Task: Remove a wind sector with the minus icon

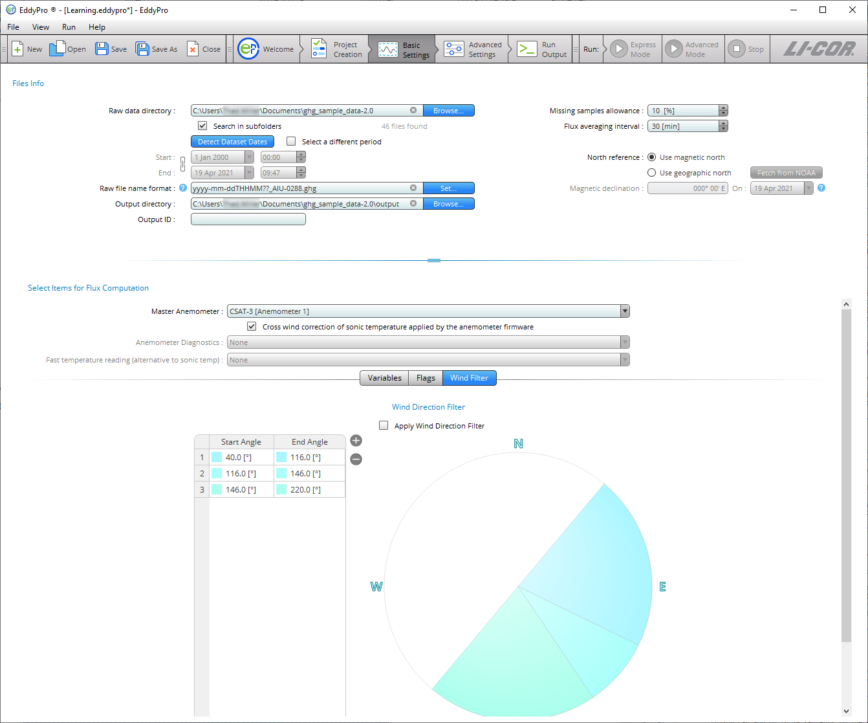Action: [356, 460]
